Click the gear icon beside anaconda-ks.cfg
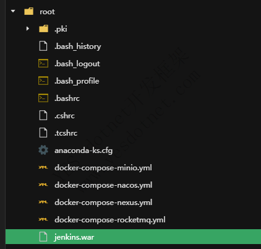Screen dimensions: 261x249 point(43,150)
